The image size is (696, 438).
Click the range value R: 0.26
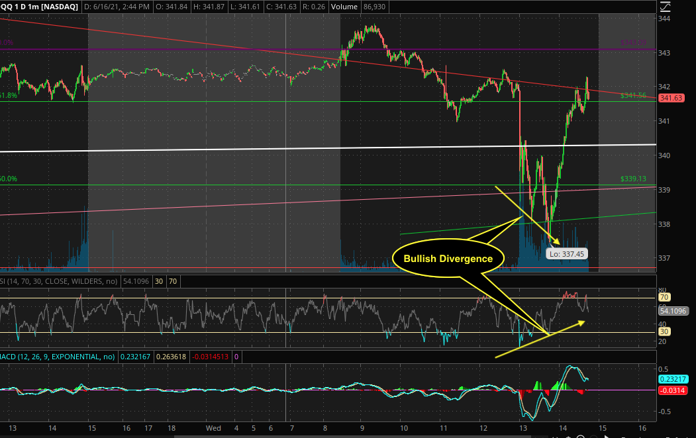coord(313,7)
